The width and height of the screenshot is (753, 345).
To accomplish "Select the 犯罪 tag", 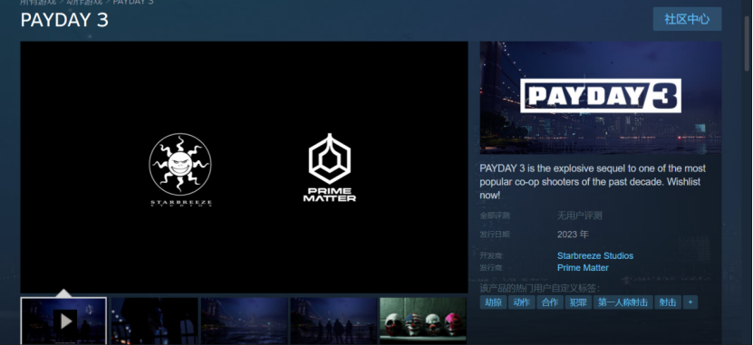I will pos(578,302).
